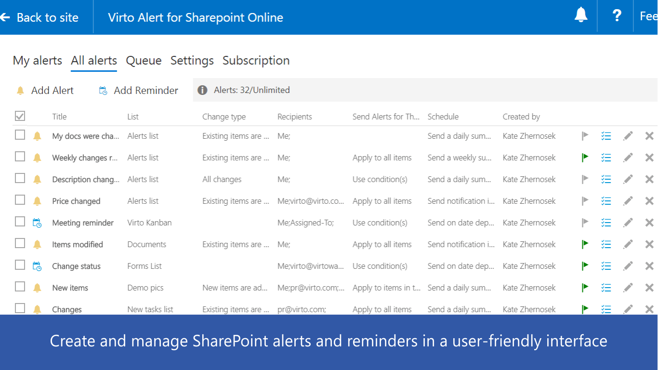Check the box for Price changed alert
Image resolution: width=658 pixels, height=370 pixels.
click(20, 200)
